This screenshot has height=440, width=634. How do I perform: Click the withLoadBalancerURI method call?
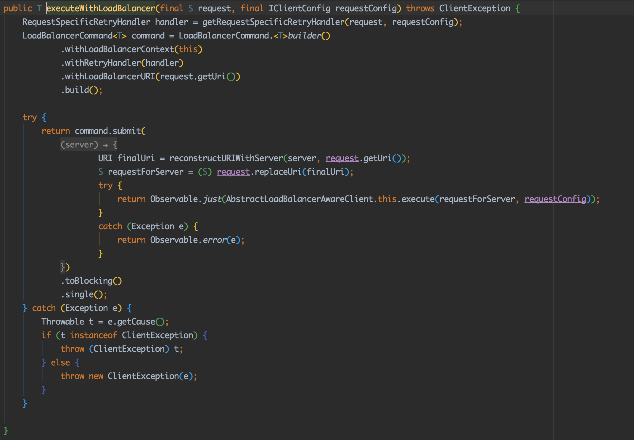[110, 77]
